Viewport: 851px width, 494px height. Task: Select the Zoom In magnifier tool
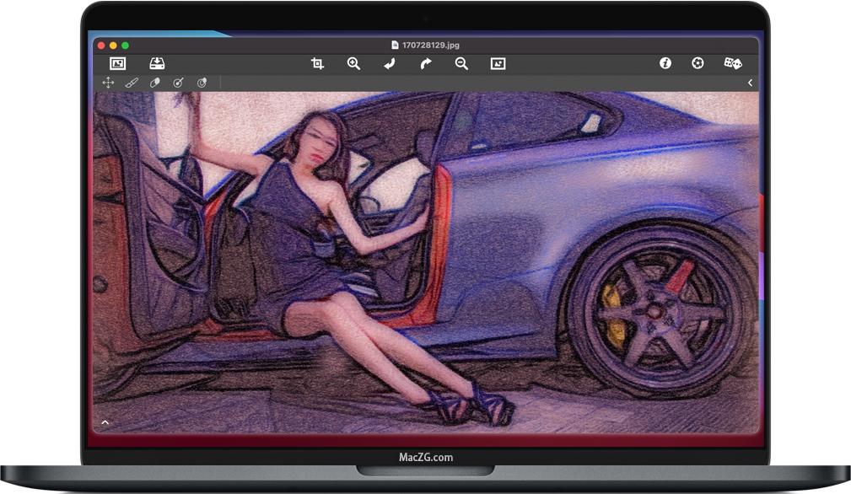pos(353,63)
